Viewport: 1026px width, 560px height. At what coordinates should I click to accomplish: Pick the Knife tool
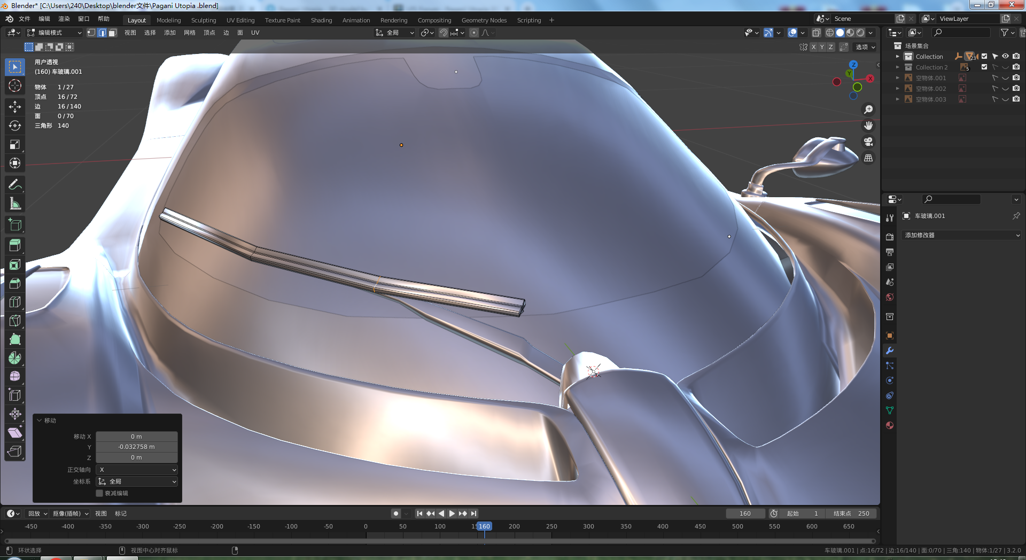15,321
